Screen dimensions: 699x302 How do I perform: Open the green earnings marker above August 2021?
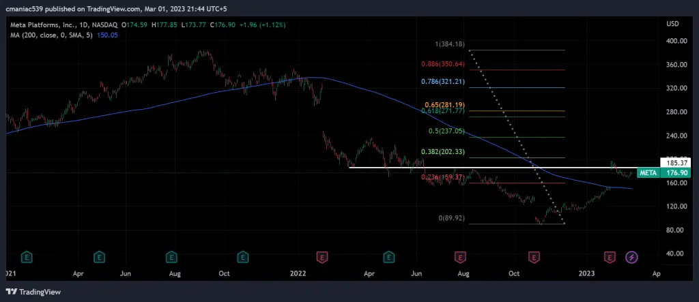click(171, 257)
